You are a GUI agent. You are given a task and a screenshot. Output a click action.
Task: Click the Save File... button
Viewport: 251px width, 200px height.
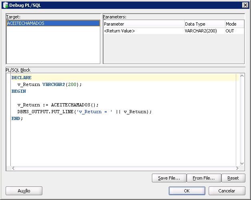tap(169, 178)
